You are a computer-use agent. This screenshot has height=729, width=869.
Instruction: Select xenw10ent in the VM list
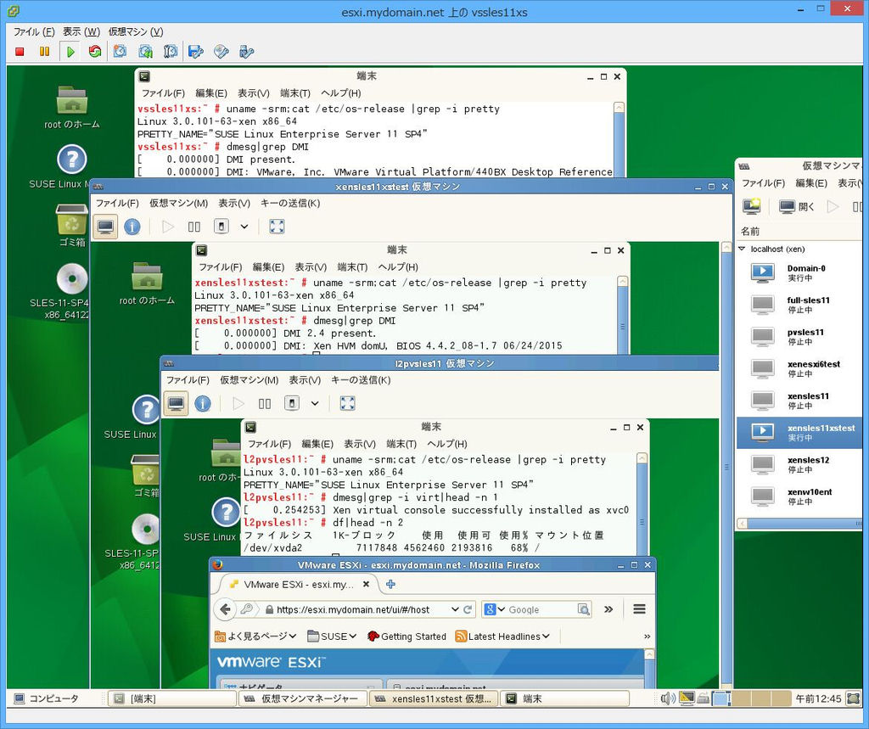pos(799,496)
